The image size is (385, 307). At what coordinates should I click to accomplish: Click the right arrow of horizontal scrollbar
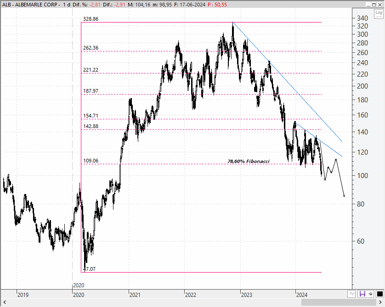coord(380,302)
